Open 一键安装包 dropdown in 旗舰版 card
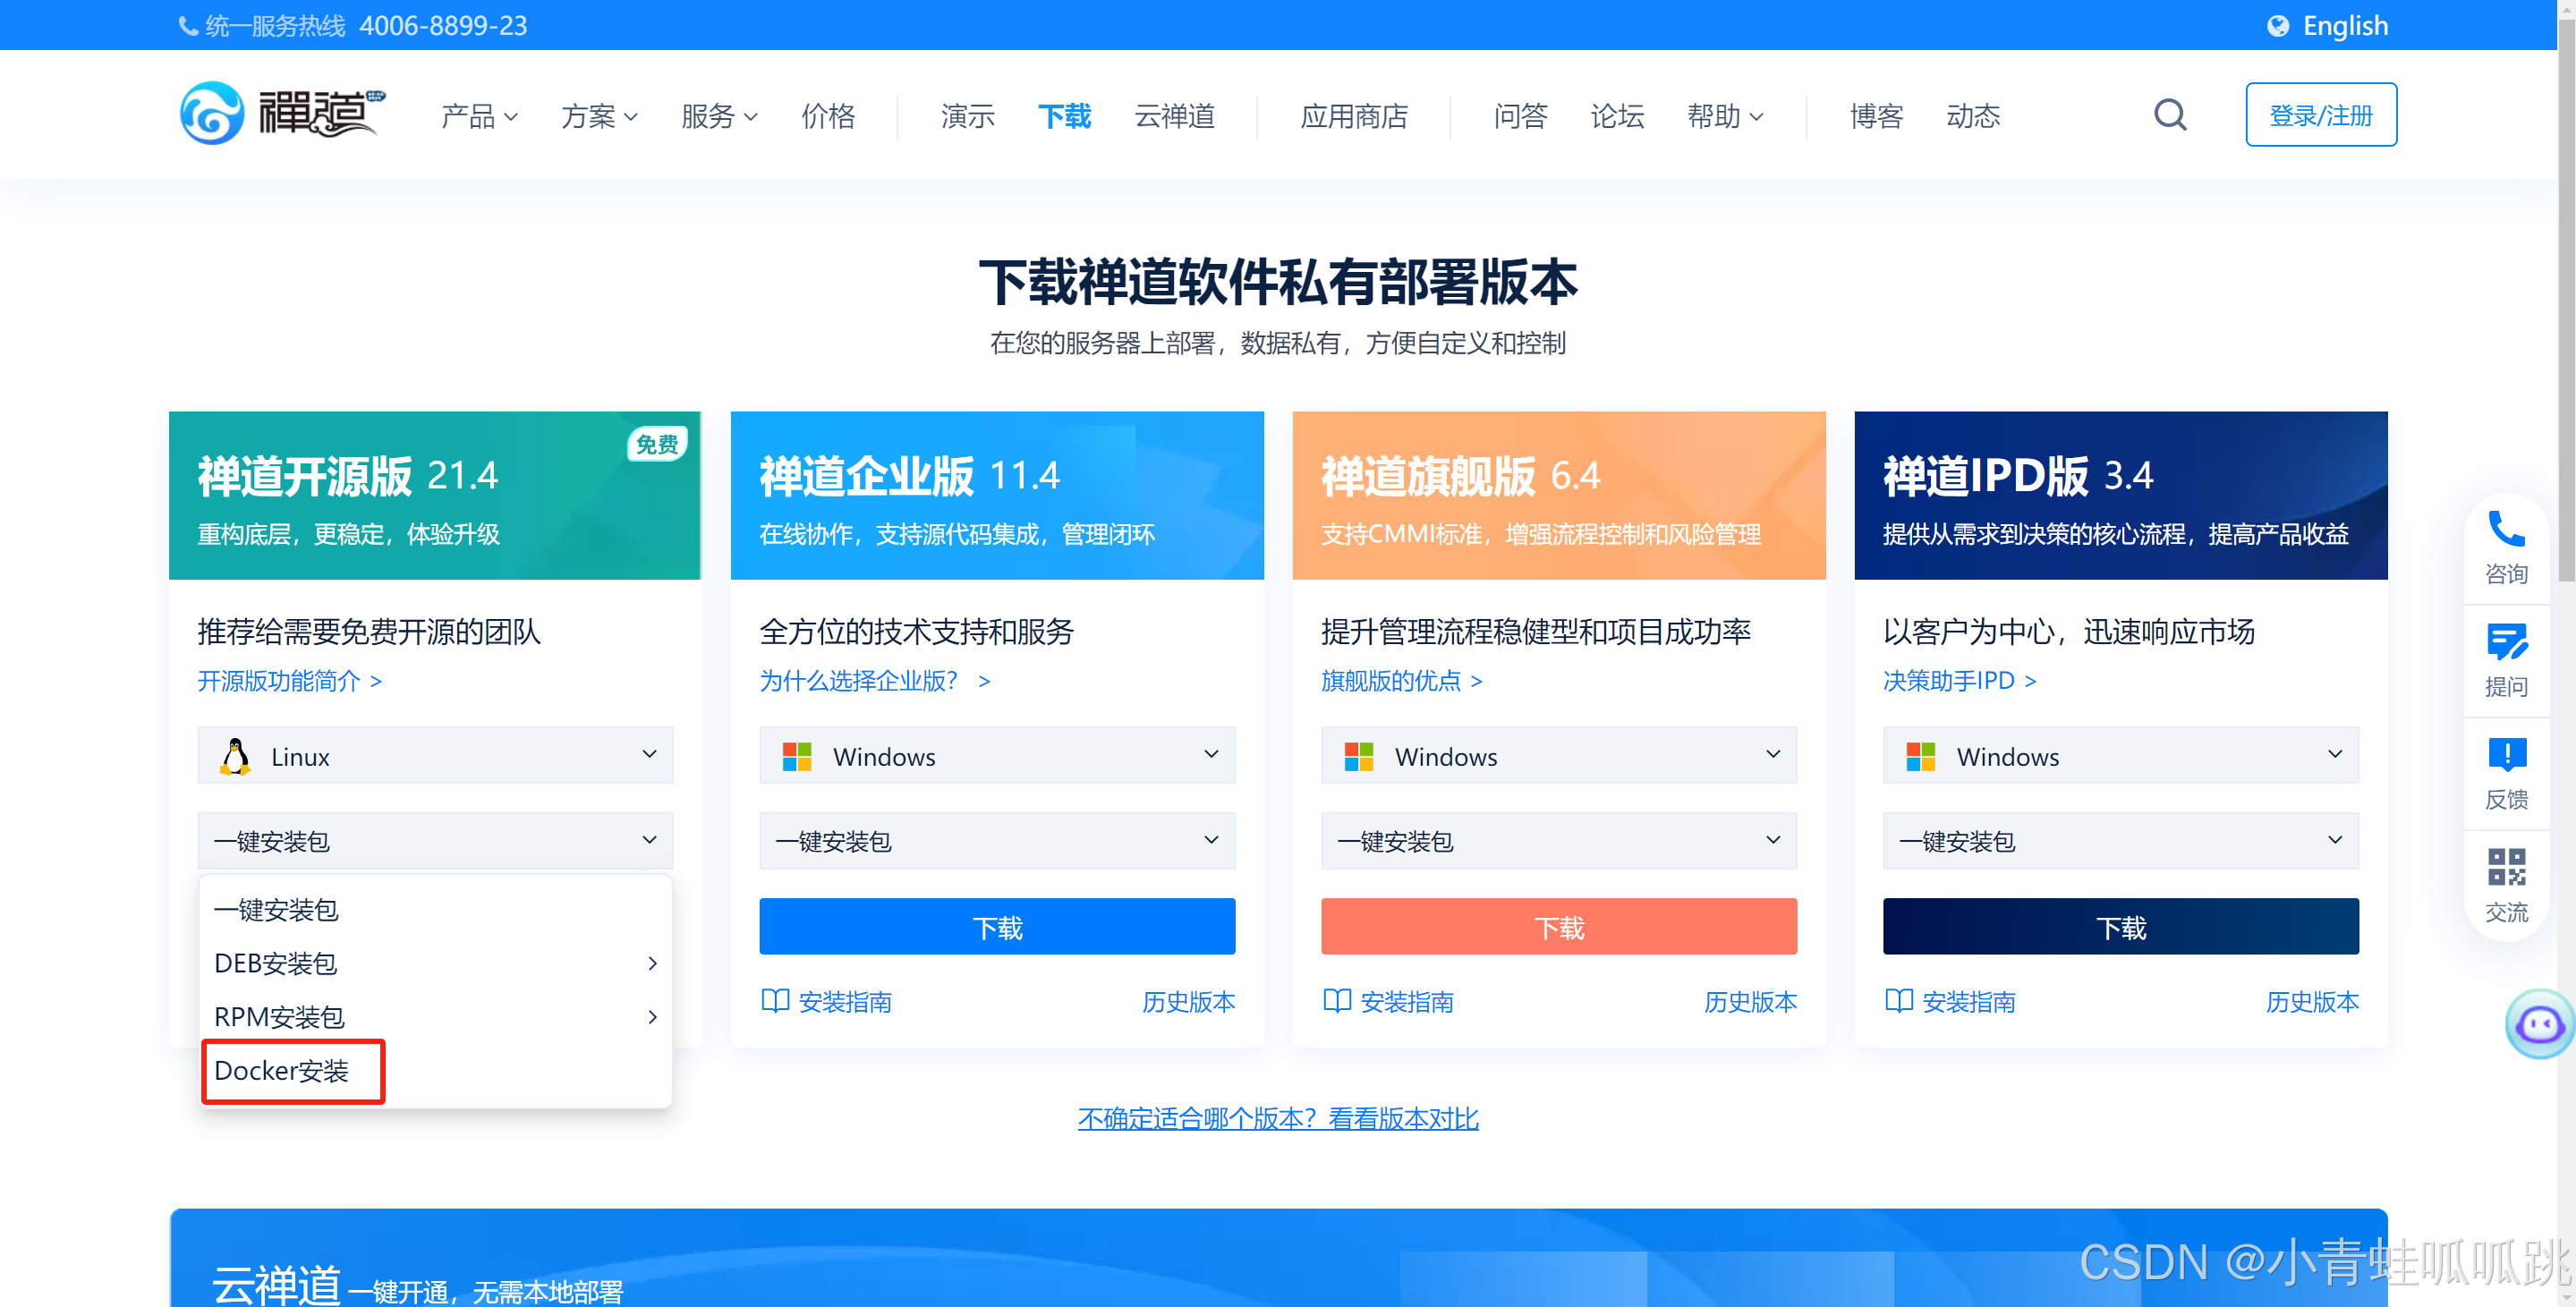The height and width of the screenshot is (1307, 2576). pos(1558,841)
